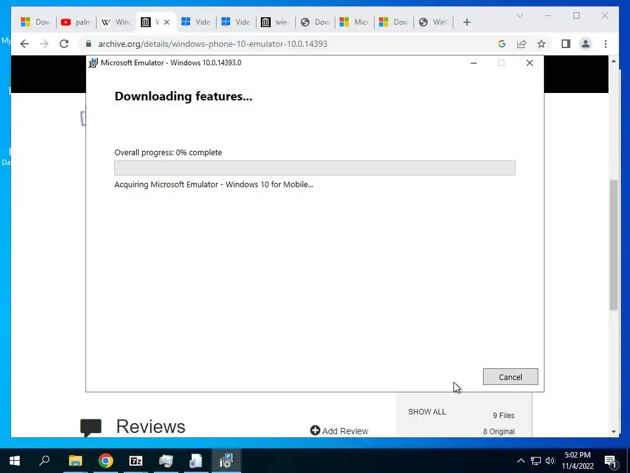Open a new browser tab
The width and height of the screenshot is (630, 473).
466,22
